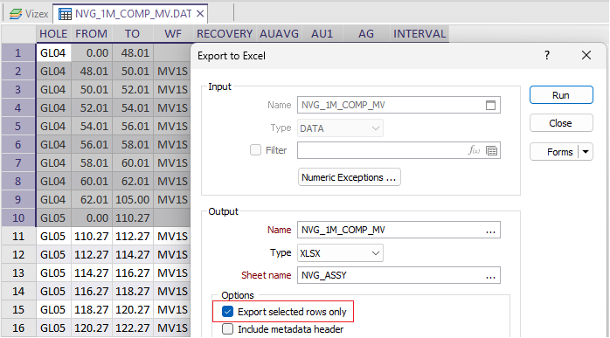Uncheck Export selected rows only
The height and width of the screenshot is (338, 610).
227,312
